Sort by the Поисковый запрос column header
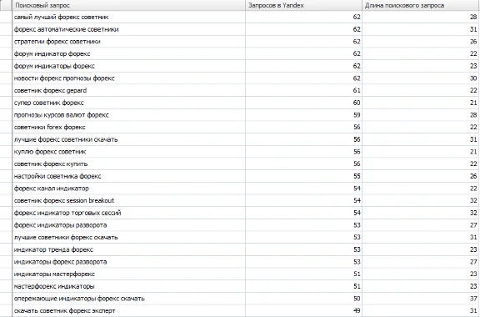 click(128, 5)
